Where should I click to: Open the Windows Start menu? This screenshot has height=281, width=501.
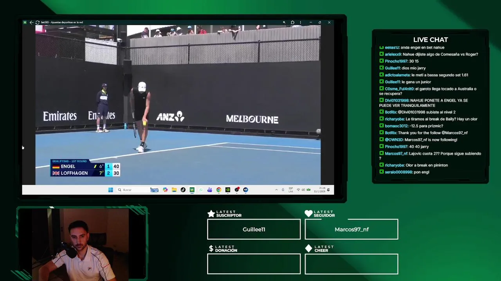pyautogui.click(x=110, y=190)
